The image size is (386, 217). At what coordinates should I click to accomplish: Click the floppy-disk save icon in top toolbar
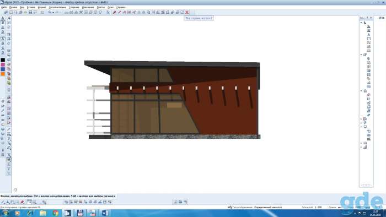coord(30,12)
